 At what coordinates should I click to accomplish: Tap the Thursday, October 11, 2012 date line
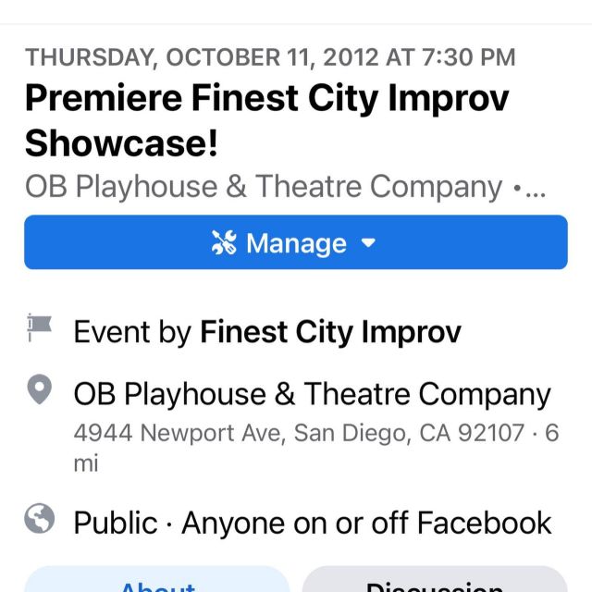coord(270,57)
